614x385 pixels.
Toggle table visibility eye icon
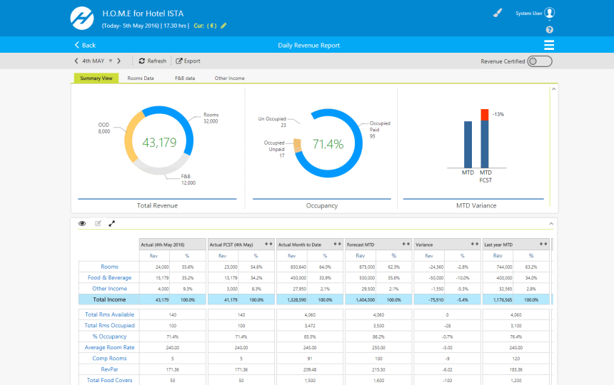(82, 224)
